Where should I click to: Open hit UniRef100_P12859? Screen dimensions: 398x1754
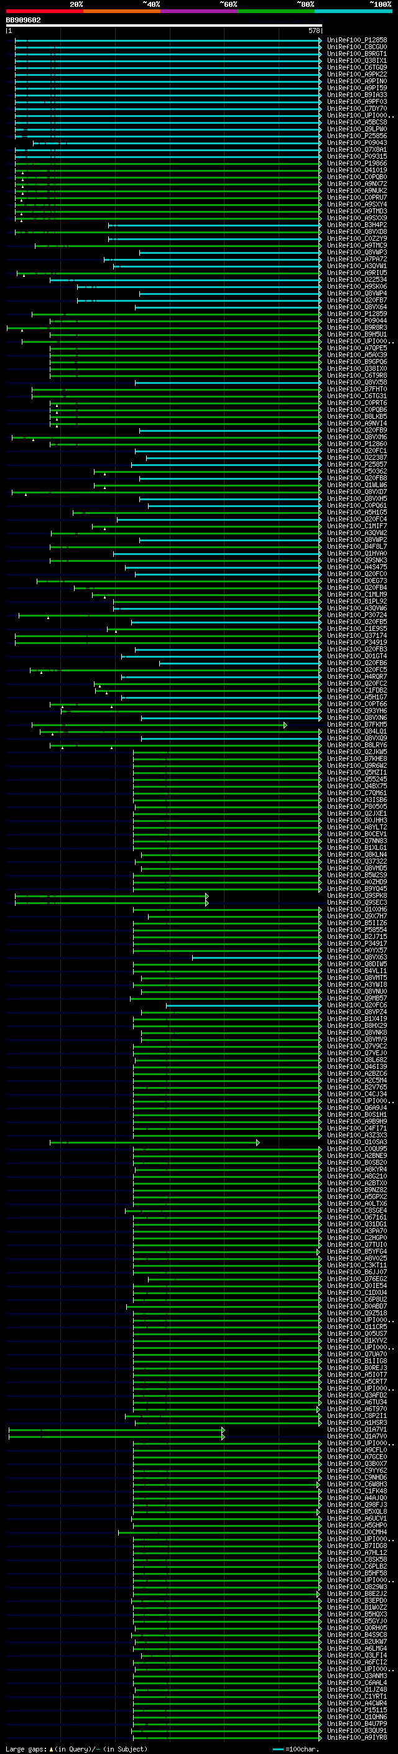click(357, 314)
